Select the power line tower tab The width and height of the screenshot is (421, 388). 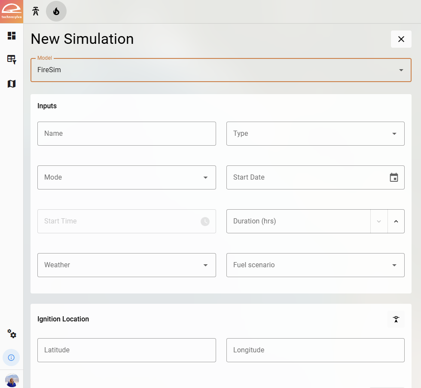pos(36,12)
